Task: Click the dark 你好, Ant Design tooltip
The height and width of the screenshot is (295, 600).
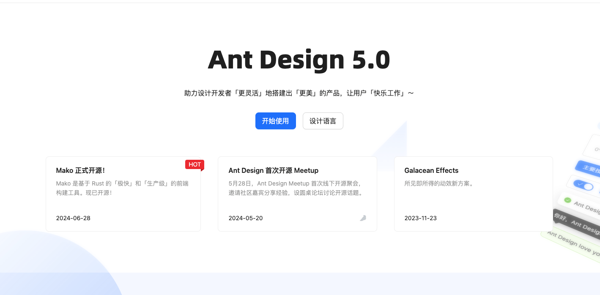Action: point(577,223)
